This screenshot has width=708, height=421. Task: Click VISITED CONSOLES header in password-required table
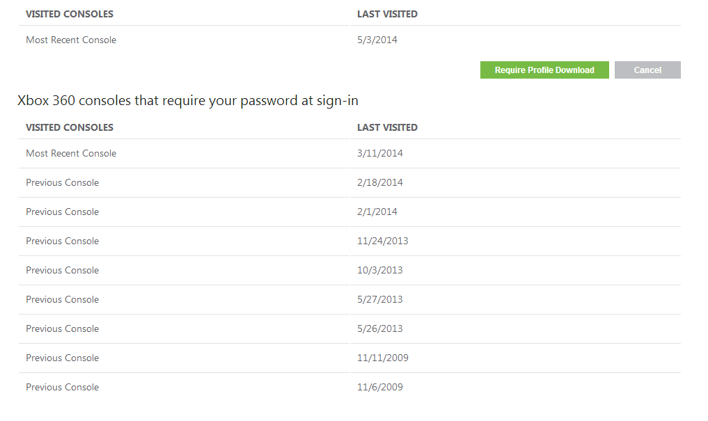click(x=70, y=127)
